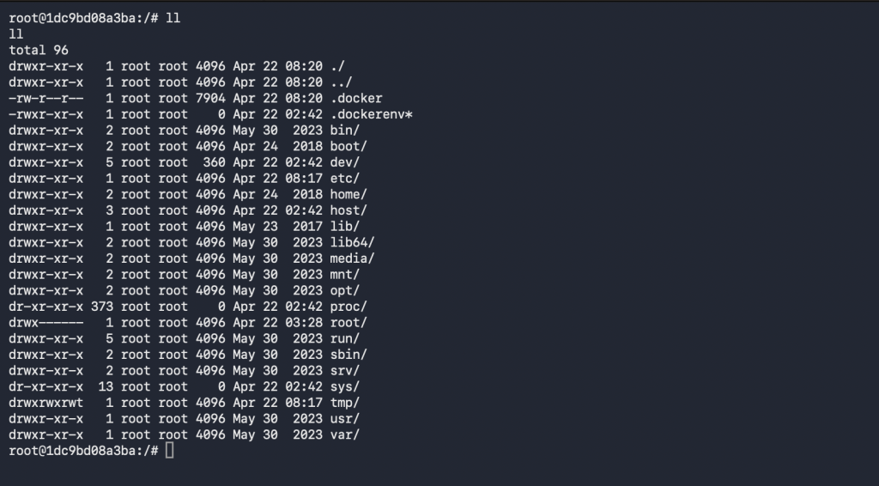Click the usr/ directory name
This screenshot has height=486, width=879.
345,419
